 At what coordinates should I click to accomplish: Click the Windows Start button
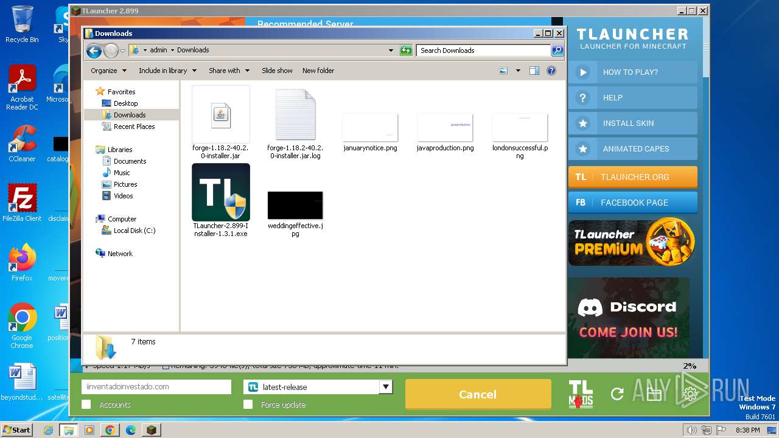(x=16, y=430)
